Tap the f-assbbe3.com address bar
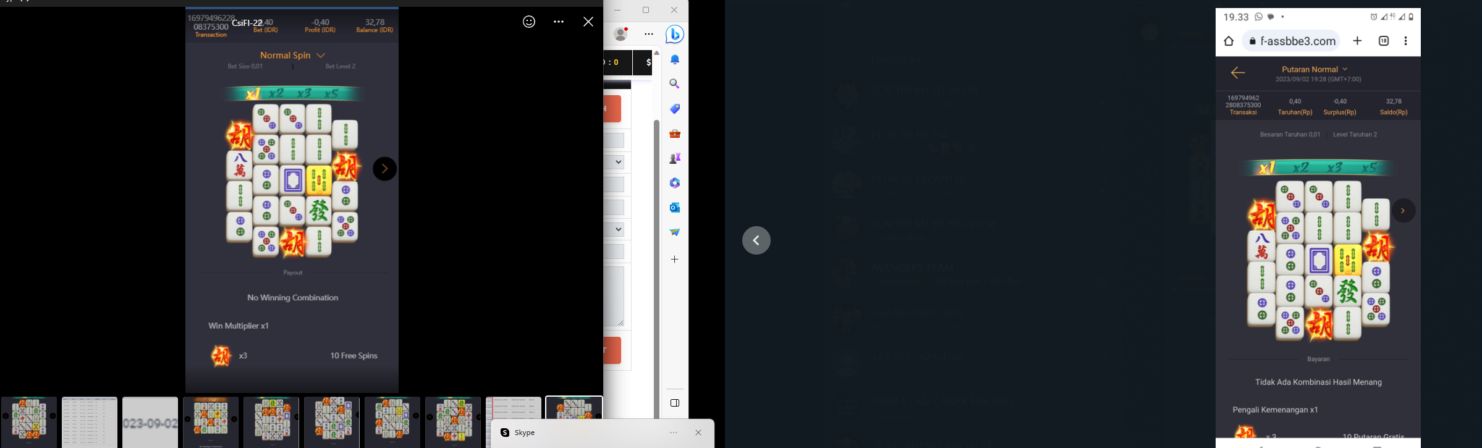The height and width of the screenshot is (448, 1482). coord(1292,41)
